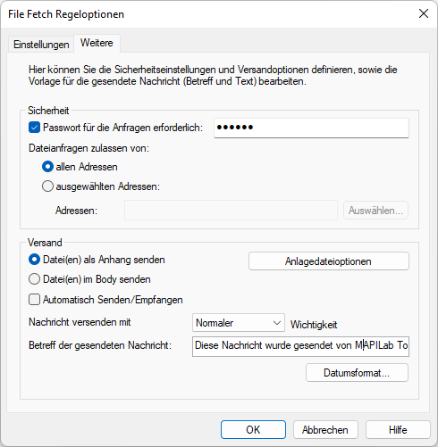Select Datei(en) als Anhang senden
This screenshot has width=438, height=447.
click(x=34, y=260)
